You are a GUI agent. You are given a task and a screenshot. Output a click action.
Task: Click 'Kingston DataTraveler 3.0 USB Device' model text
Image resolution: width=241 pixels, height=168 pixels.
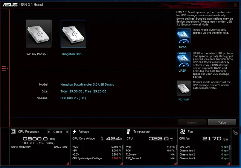click(87, 85)
